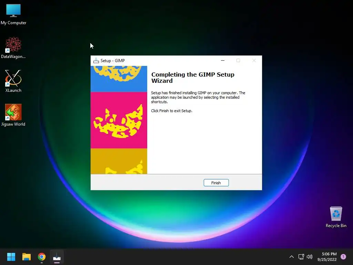
Task: Open the notification count badge
Action: click(x=343, y=257)
